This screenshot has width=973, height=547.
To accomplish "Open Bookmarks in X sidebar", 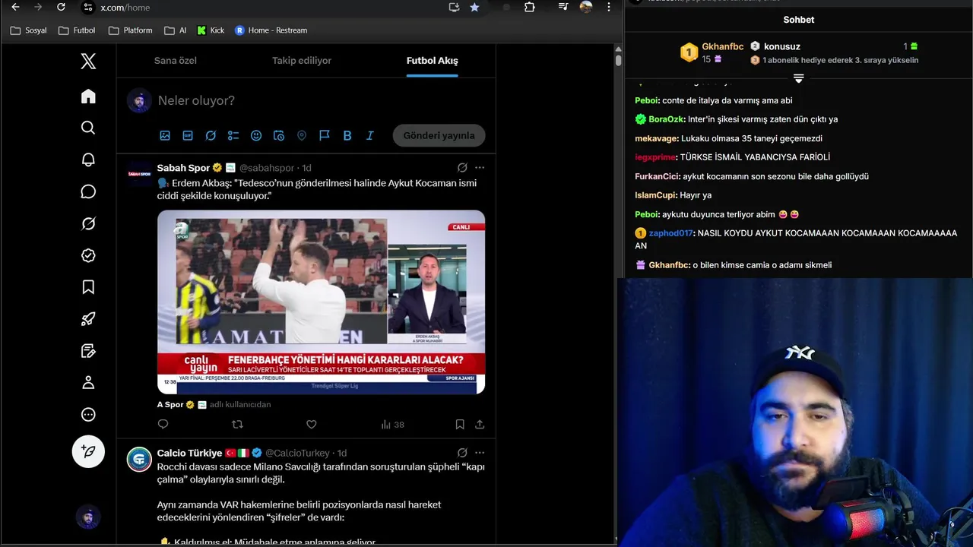I will pyautogui.click(x=88, y=287).
